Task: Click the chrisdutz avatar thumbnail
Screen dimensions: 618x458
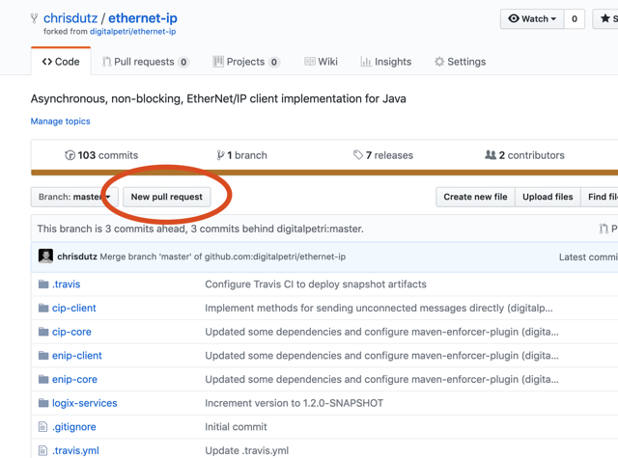Action: coord(45,256)
